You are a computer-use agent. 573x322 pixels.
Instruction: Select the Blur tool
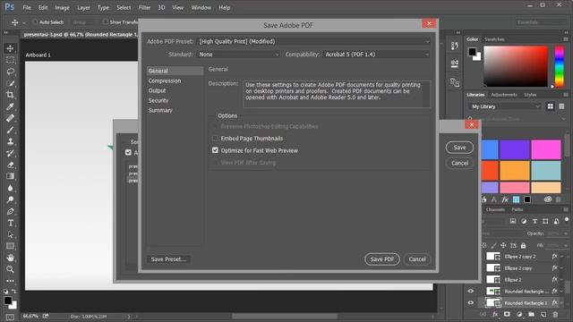[10, 188]
